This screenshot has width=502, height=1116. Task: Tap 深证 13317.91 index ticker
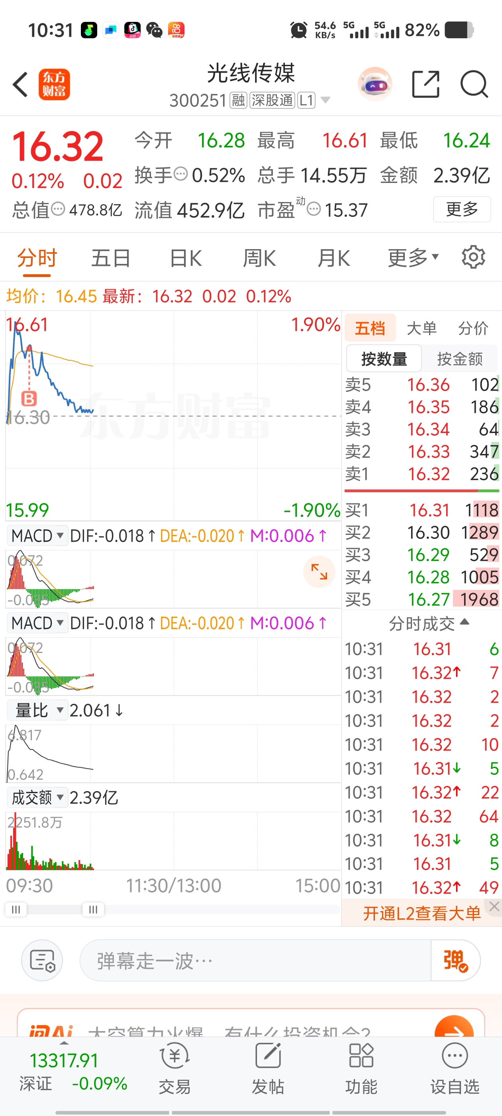73,1071
